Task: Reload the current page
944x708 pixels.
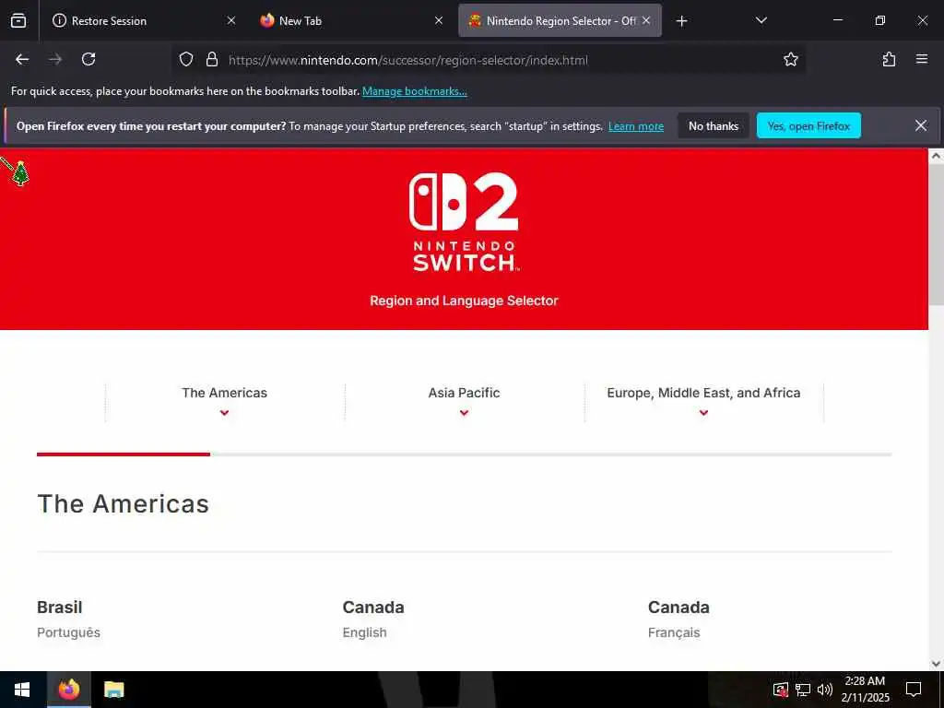Action: coord(88,59)
